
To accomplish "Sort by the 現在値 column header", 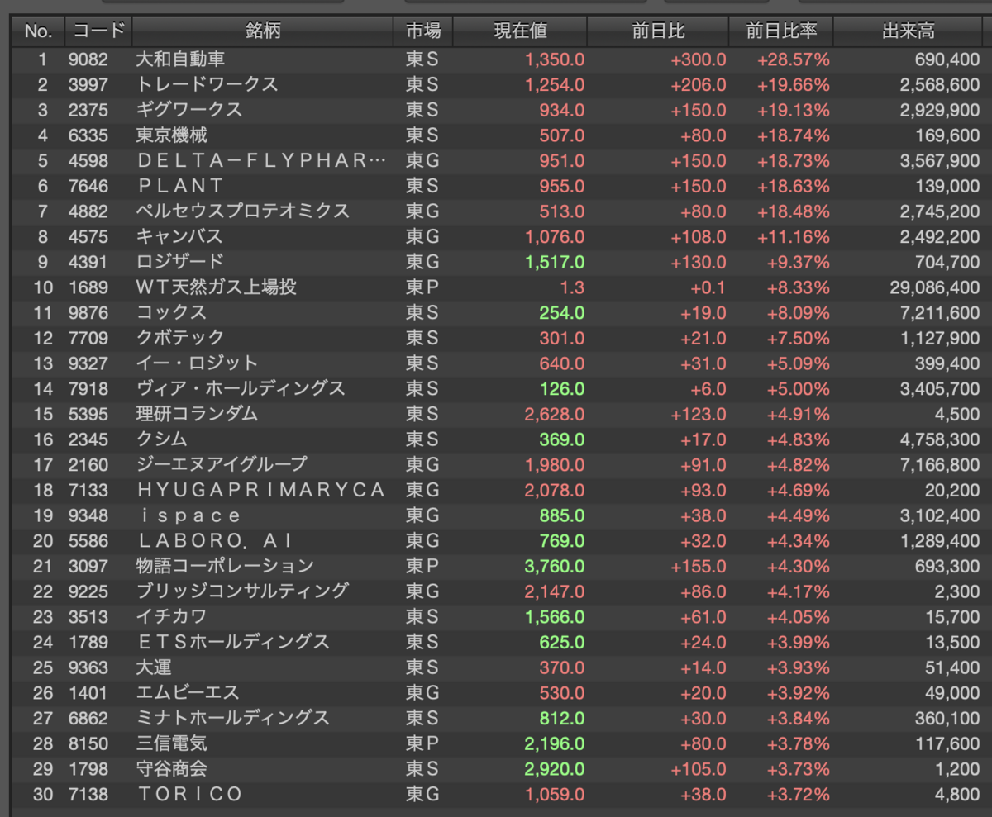I will [x=520, y=32].
